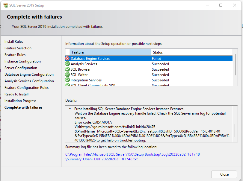Image resolution: width=243 pixels, height=181 pixels.
Task: Maximize the SQL Server 2019 Setup window
Action: point(221,5)
